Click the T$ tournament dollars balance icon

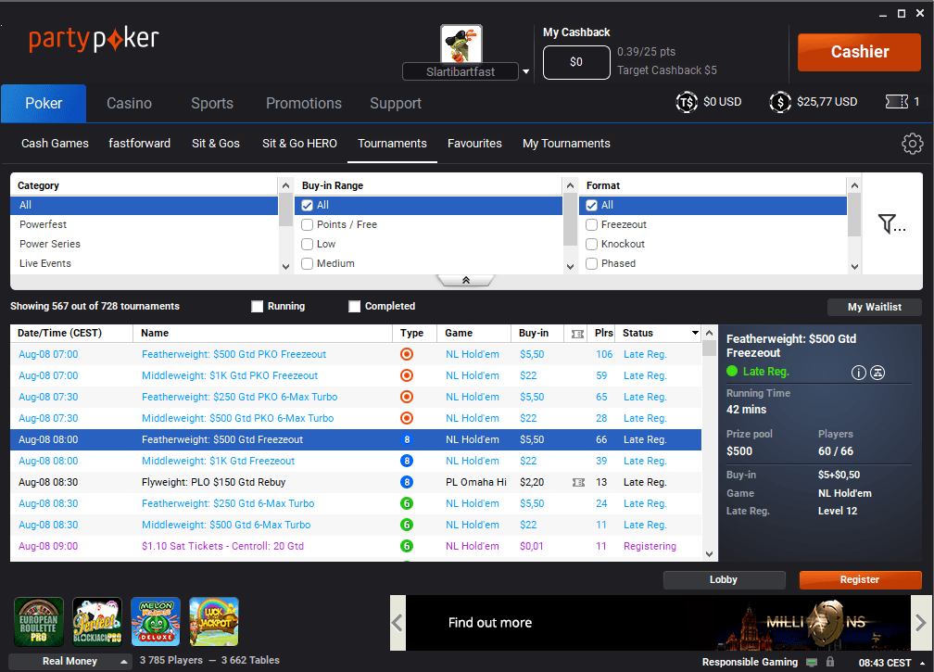click(x=687, y=102)
